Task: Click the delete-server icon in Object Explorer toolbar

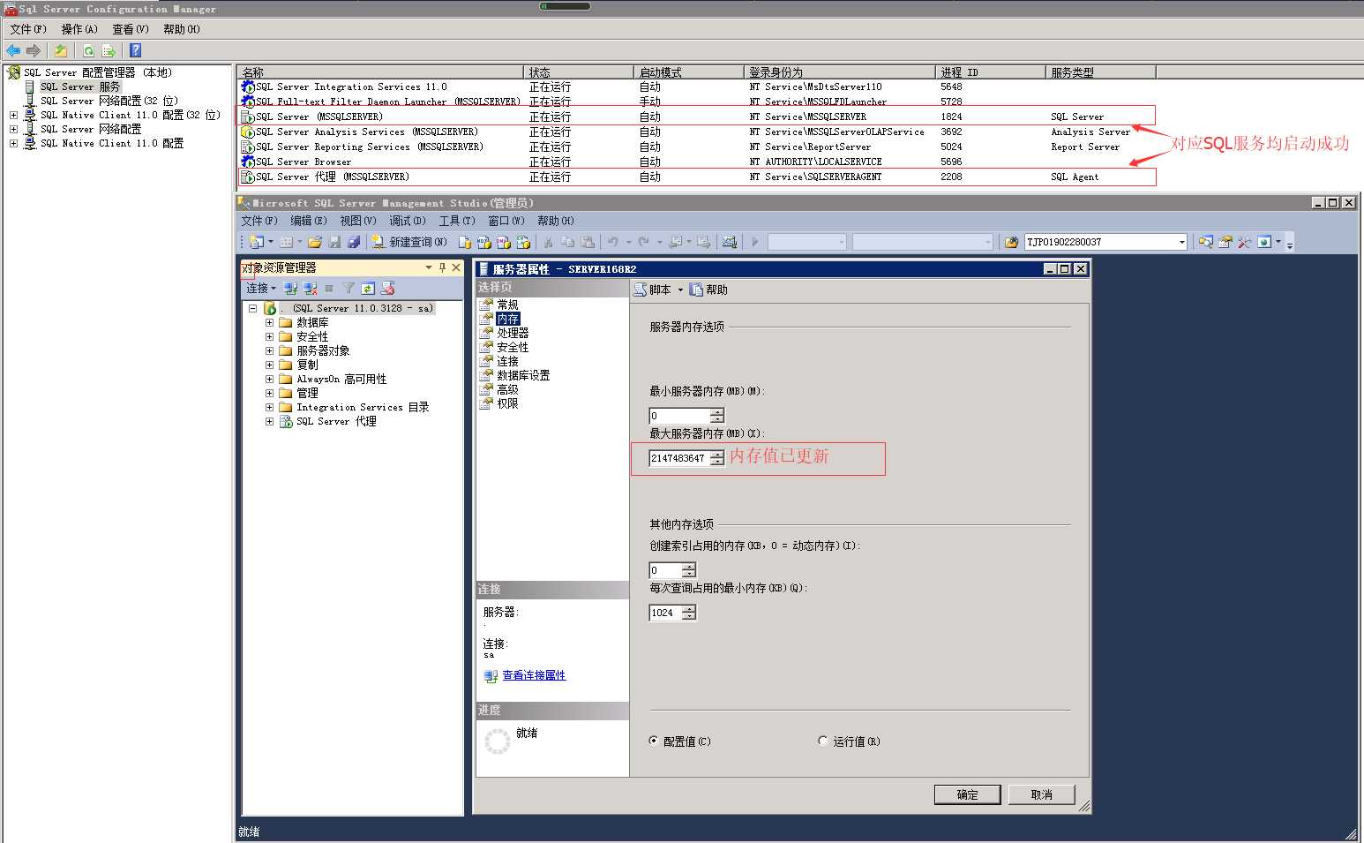Action: (387, 289)
